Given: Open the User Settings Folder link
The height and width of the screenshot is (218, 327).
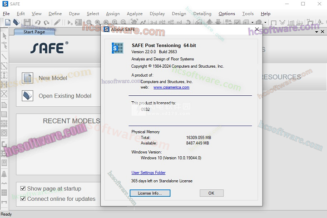Looking at the screenshot, I should click(148, 173).
